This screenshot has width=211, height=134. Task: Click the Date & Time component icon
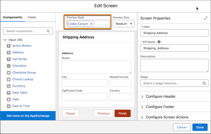point(8,106)
